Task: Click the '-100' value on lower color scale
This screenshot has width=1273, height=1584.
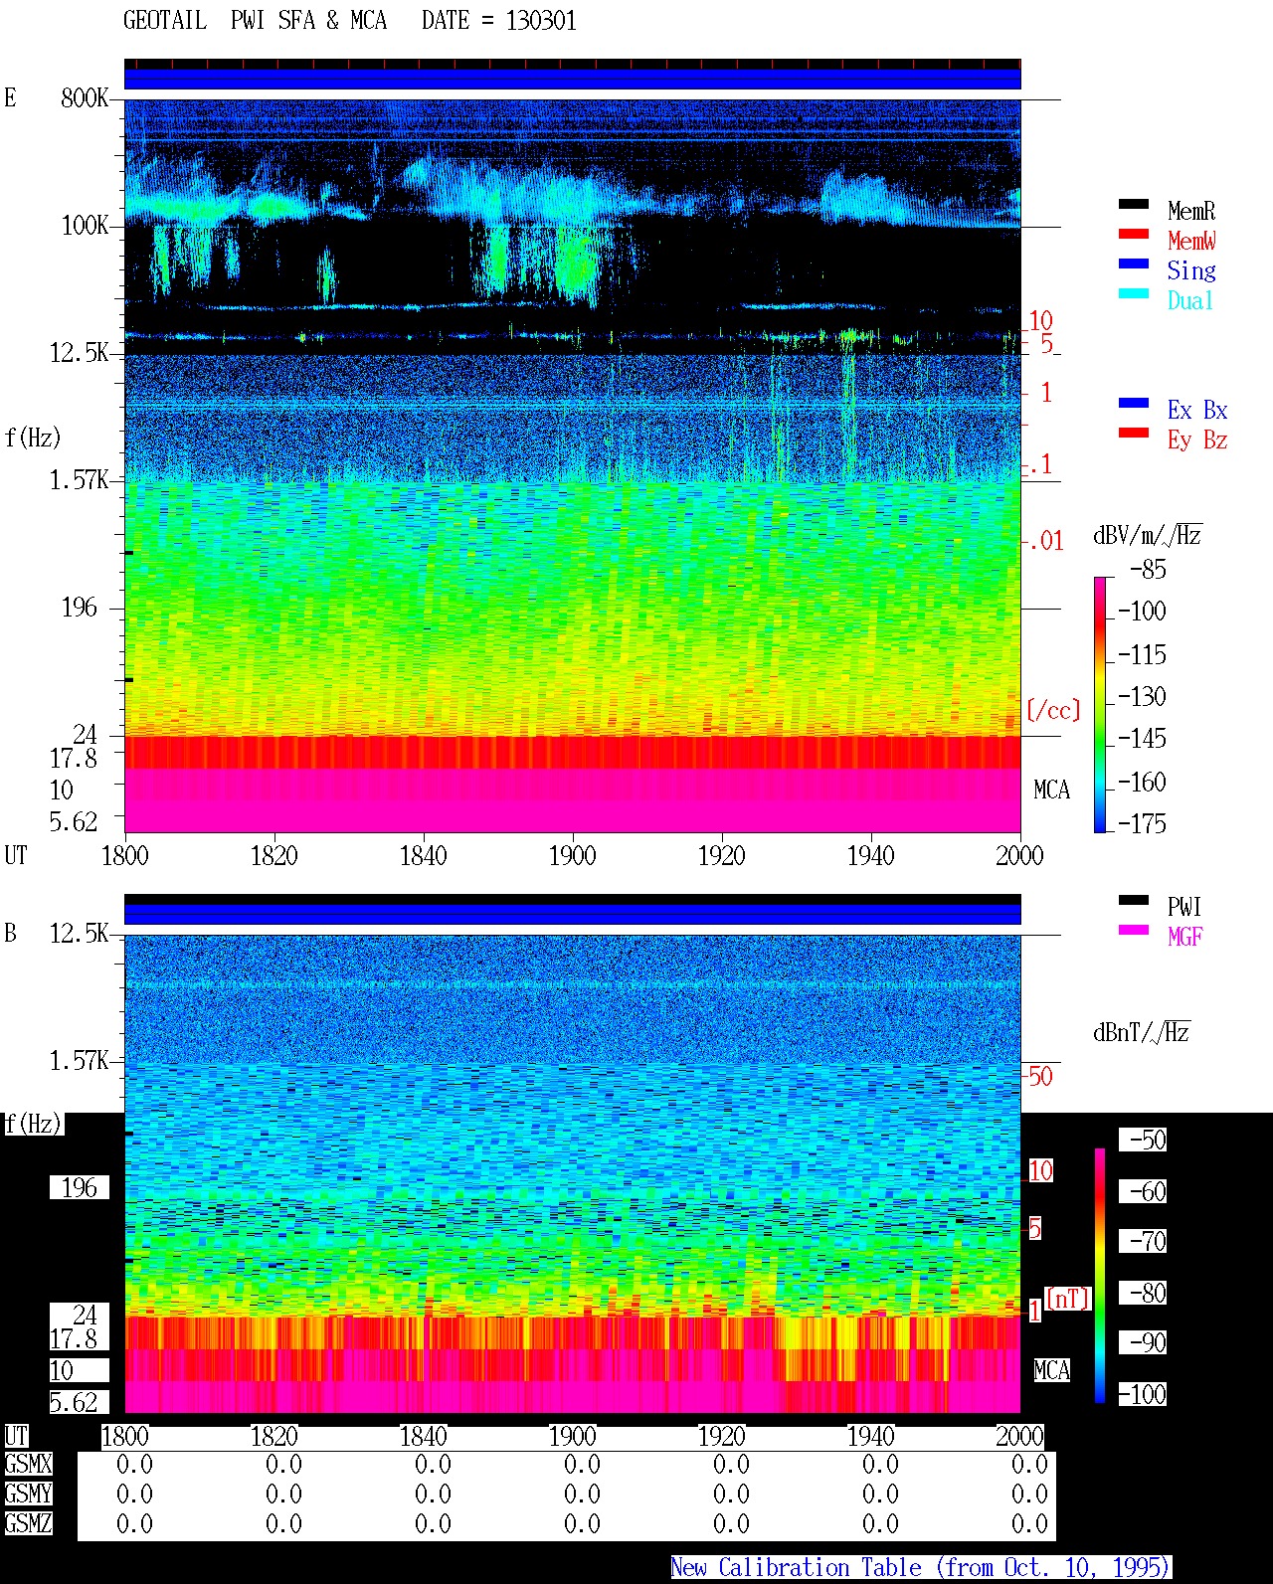Action: 1143,1394
